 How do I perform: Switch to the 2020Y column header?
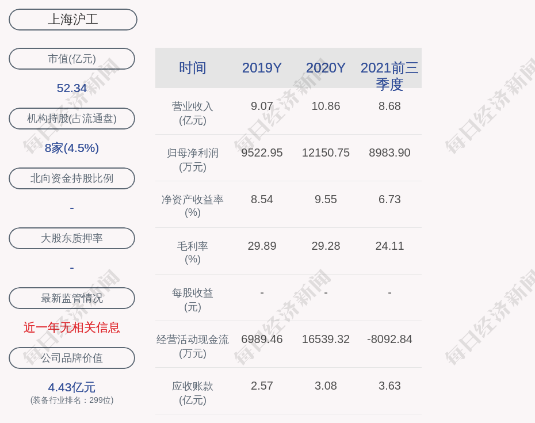coord(326,68)
